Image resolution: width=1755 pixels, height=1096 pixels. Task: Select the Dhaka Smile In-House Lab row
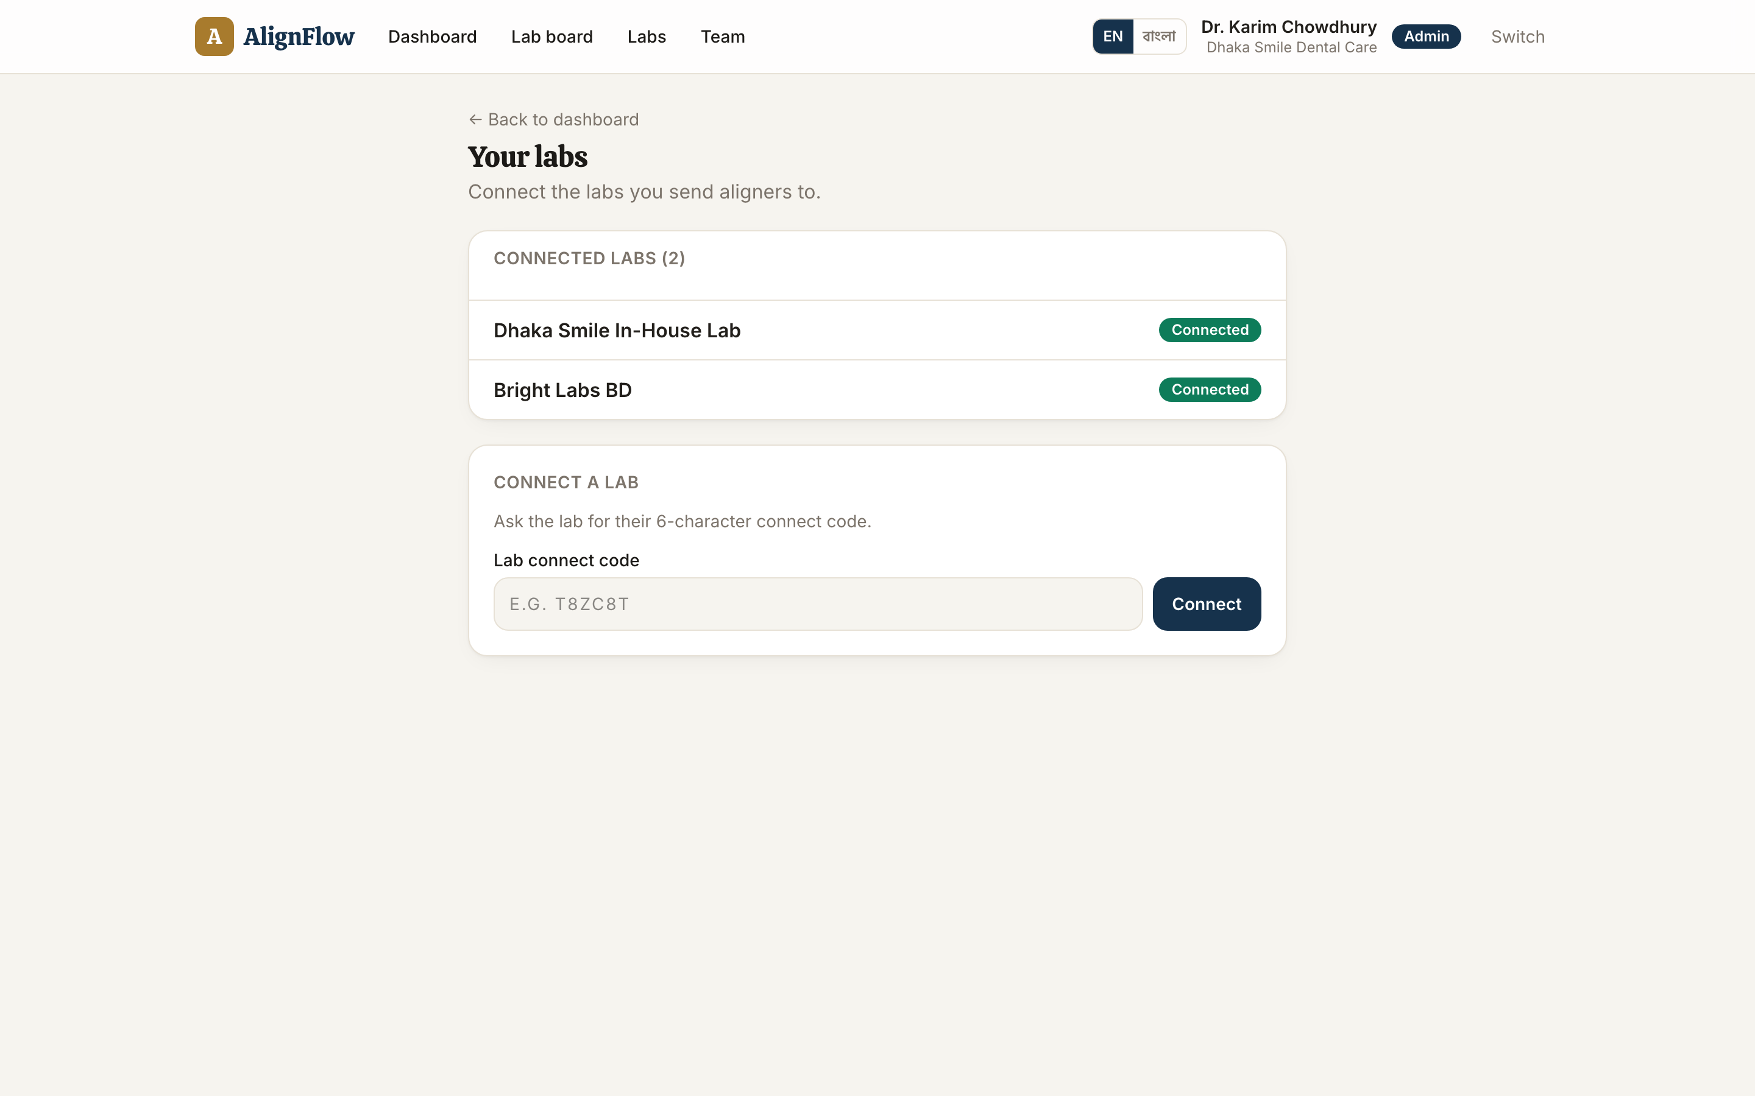coord(877,330)
